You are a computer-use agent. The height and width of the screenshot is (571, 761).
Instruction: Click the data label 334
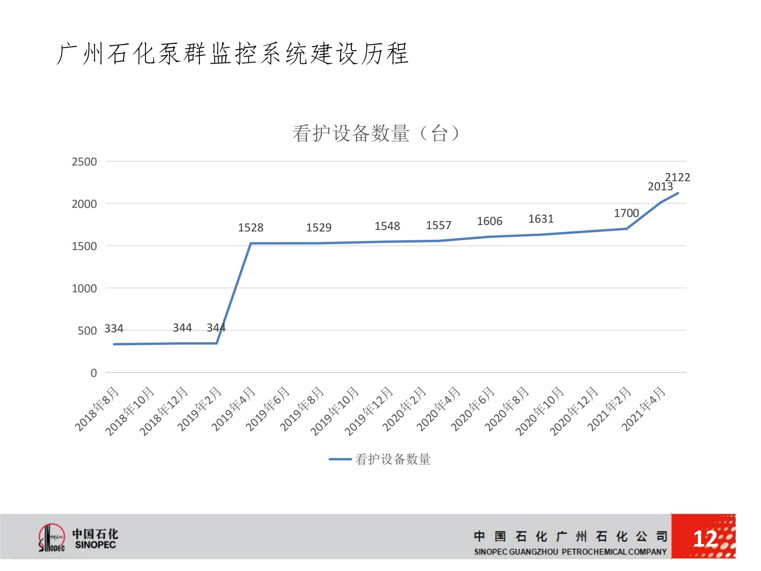point(114,329)
